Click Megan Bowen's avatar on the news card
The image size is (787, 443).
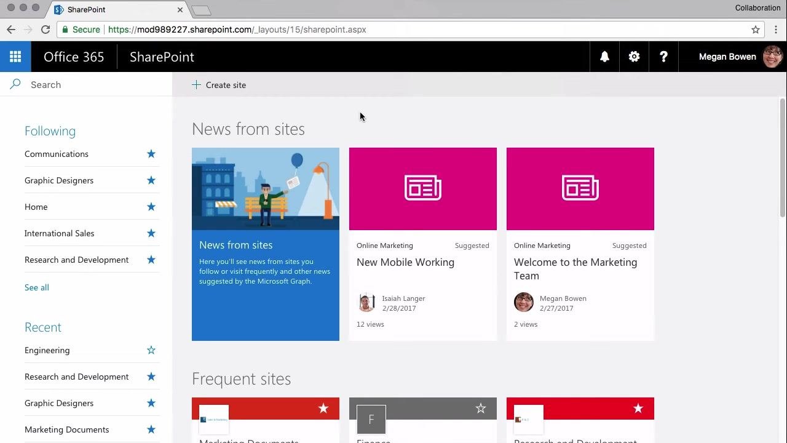tap(524, 302)
